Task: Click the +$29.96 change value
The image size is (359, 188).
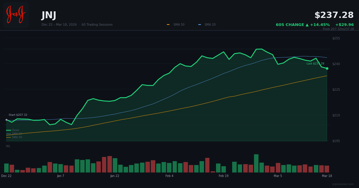Action: tap(344, 25)
